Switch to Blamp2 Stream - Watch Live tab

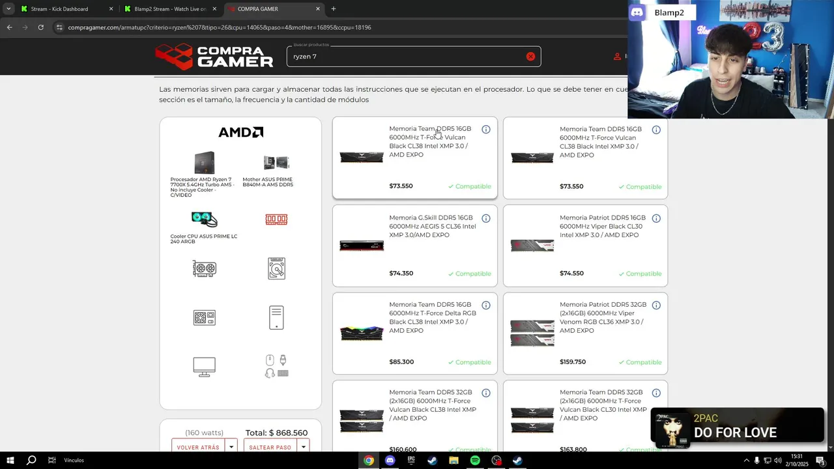(171, 9)
